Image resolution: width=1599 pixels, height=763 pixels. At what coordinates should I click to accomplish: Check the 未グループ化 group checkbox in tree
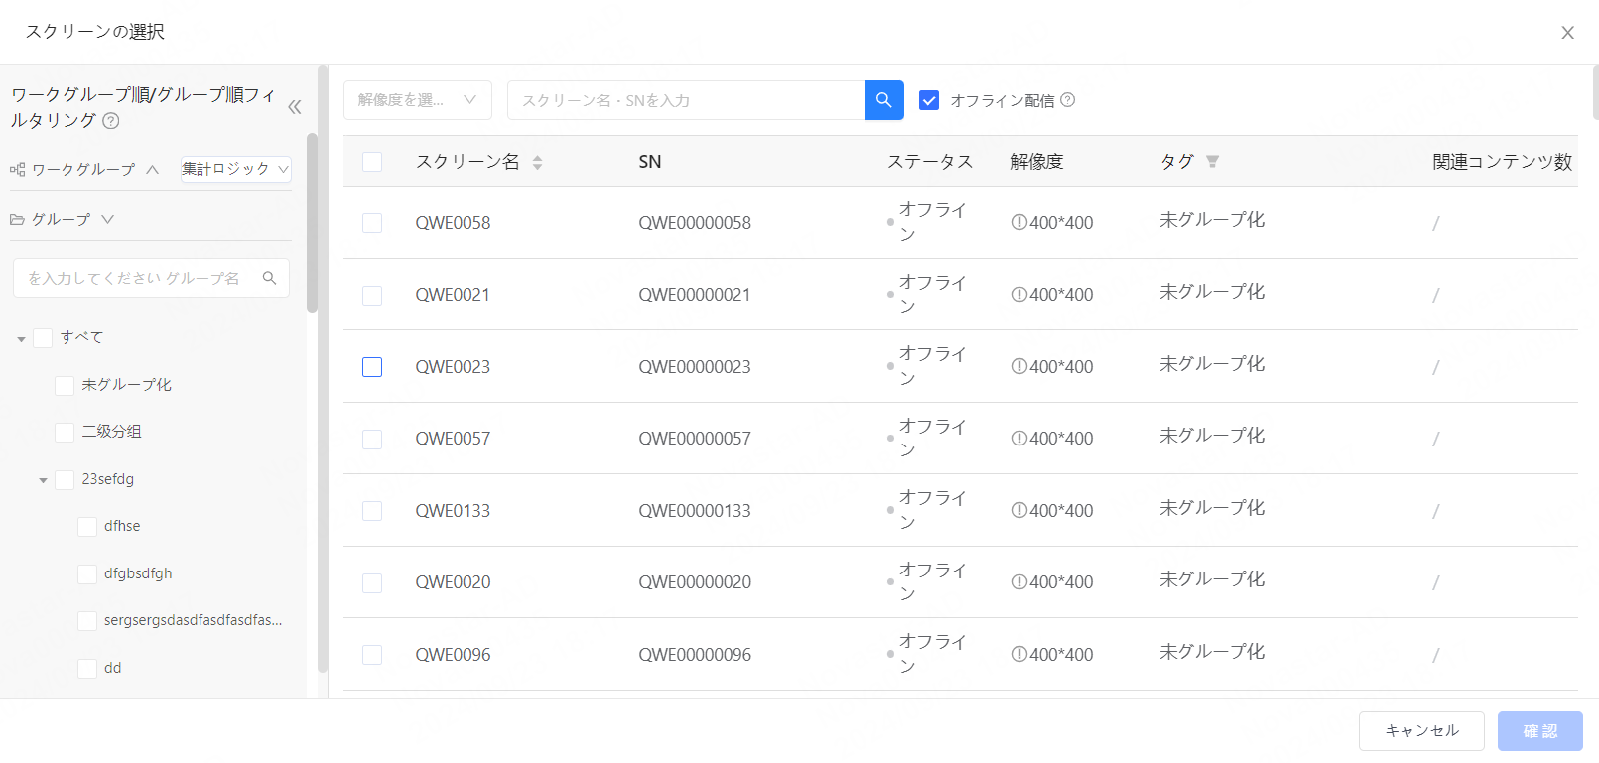point(65,385)
